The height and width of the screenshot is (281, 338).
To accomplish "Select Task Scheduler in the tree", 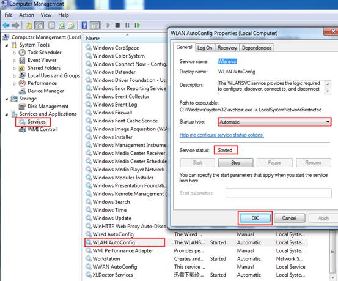I will [45, 53].
